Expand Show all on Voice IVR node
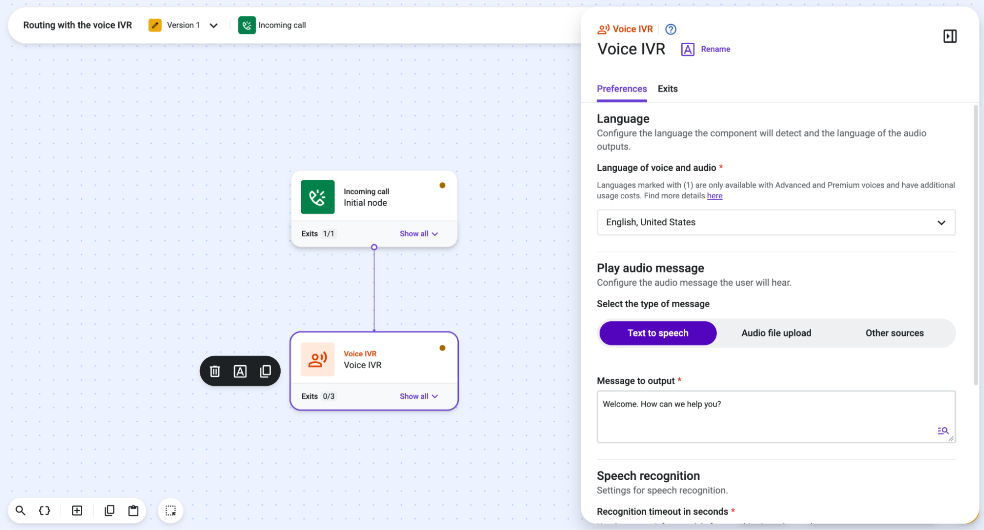This screenshot has height=530, width=984. tap(418, 396)
